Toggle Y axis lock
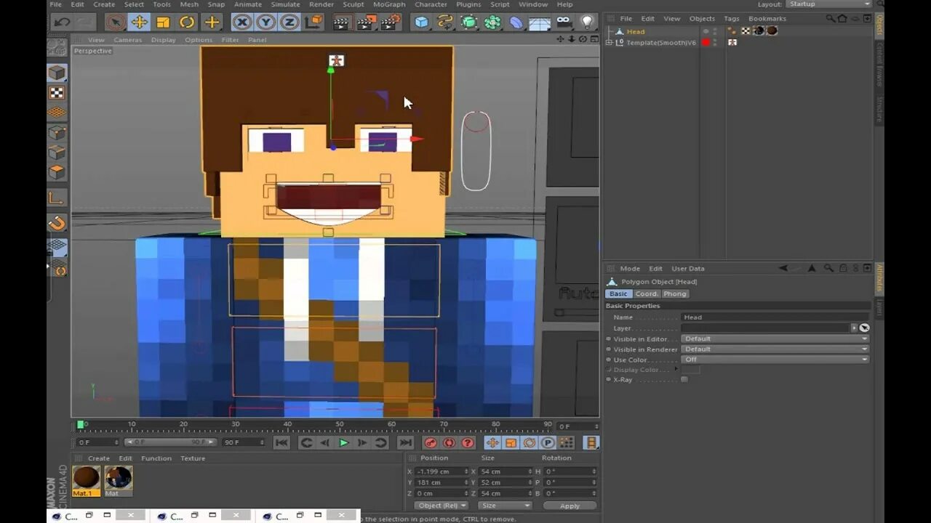 point(265,23)
